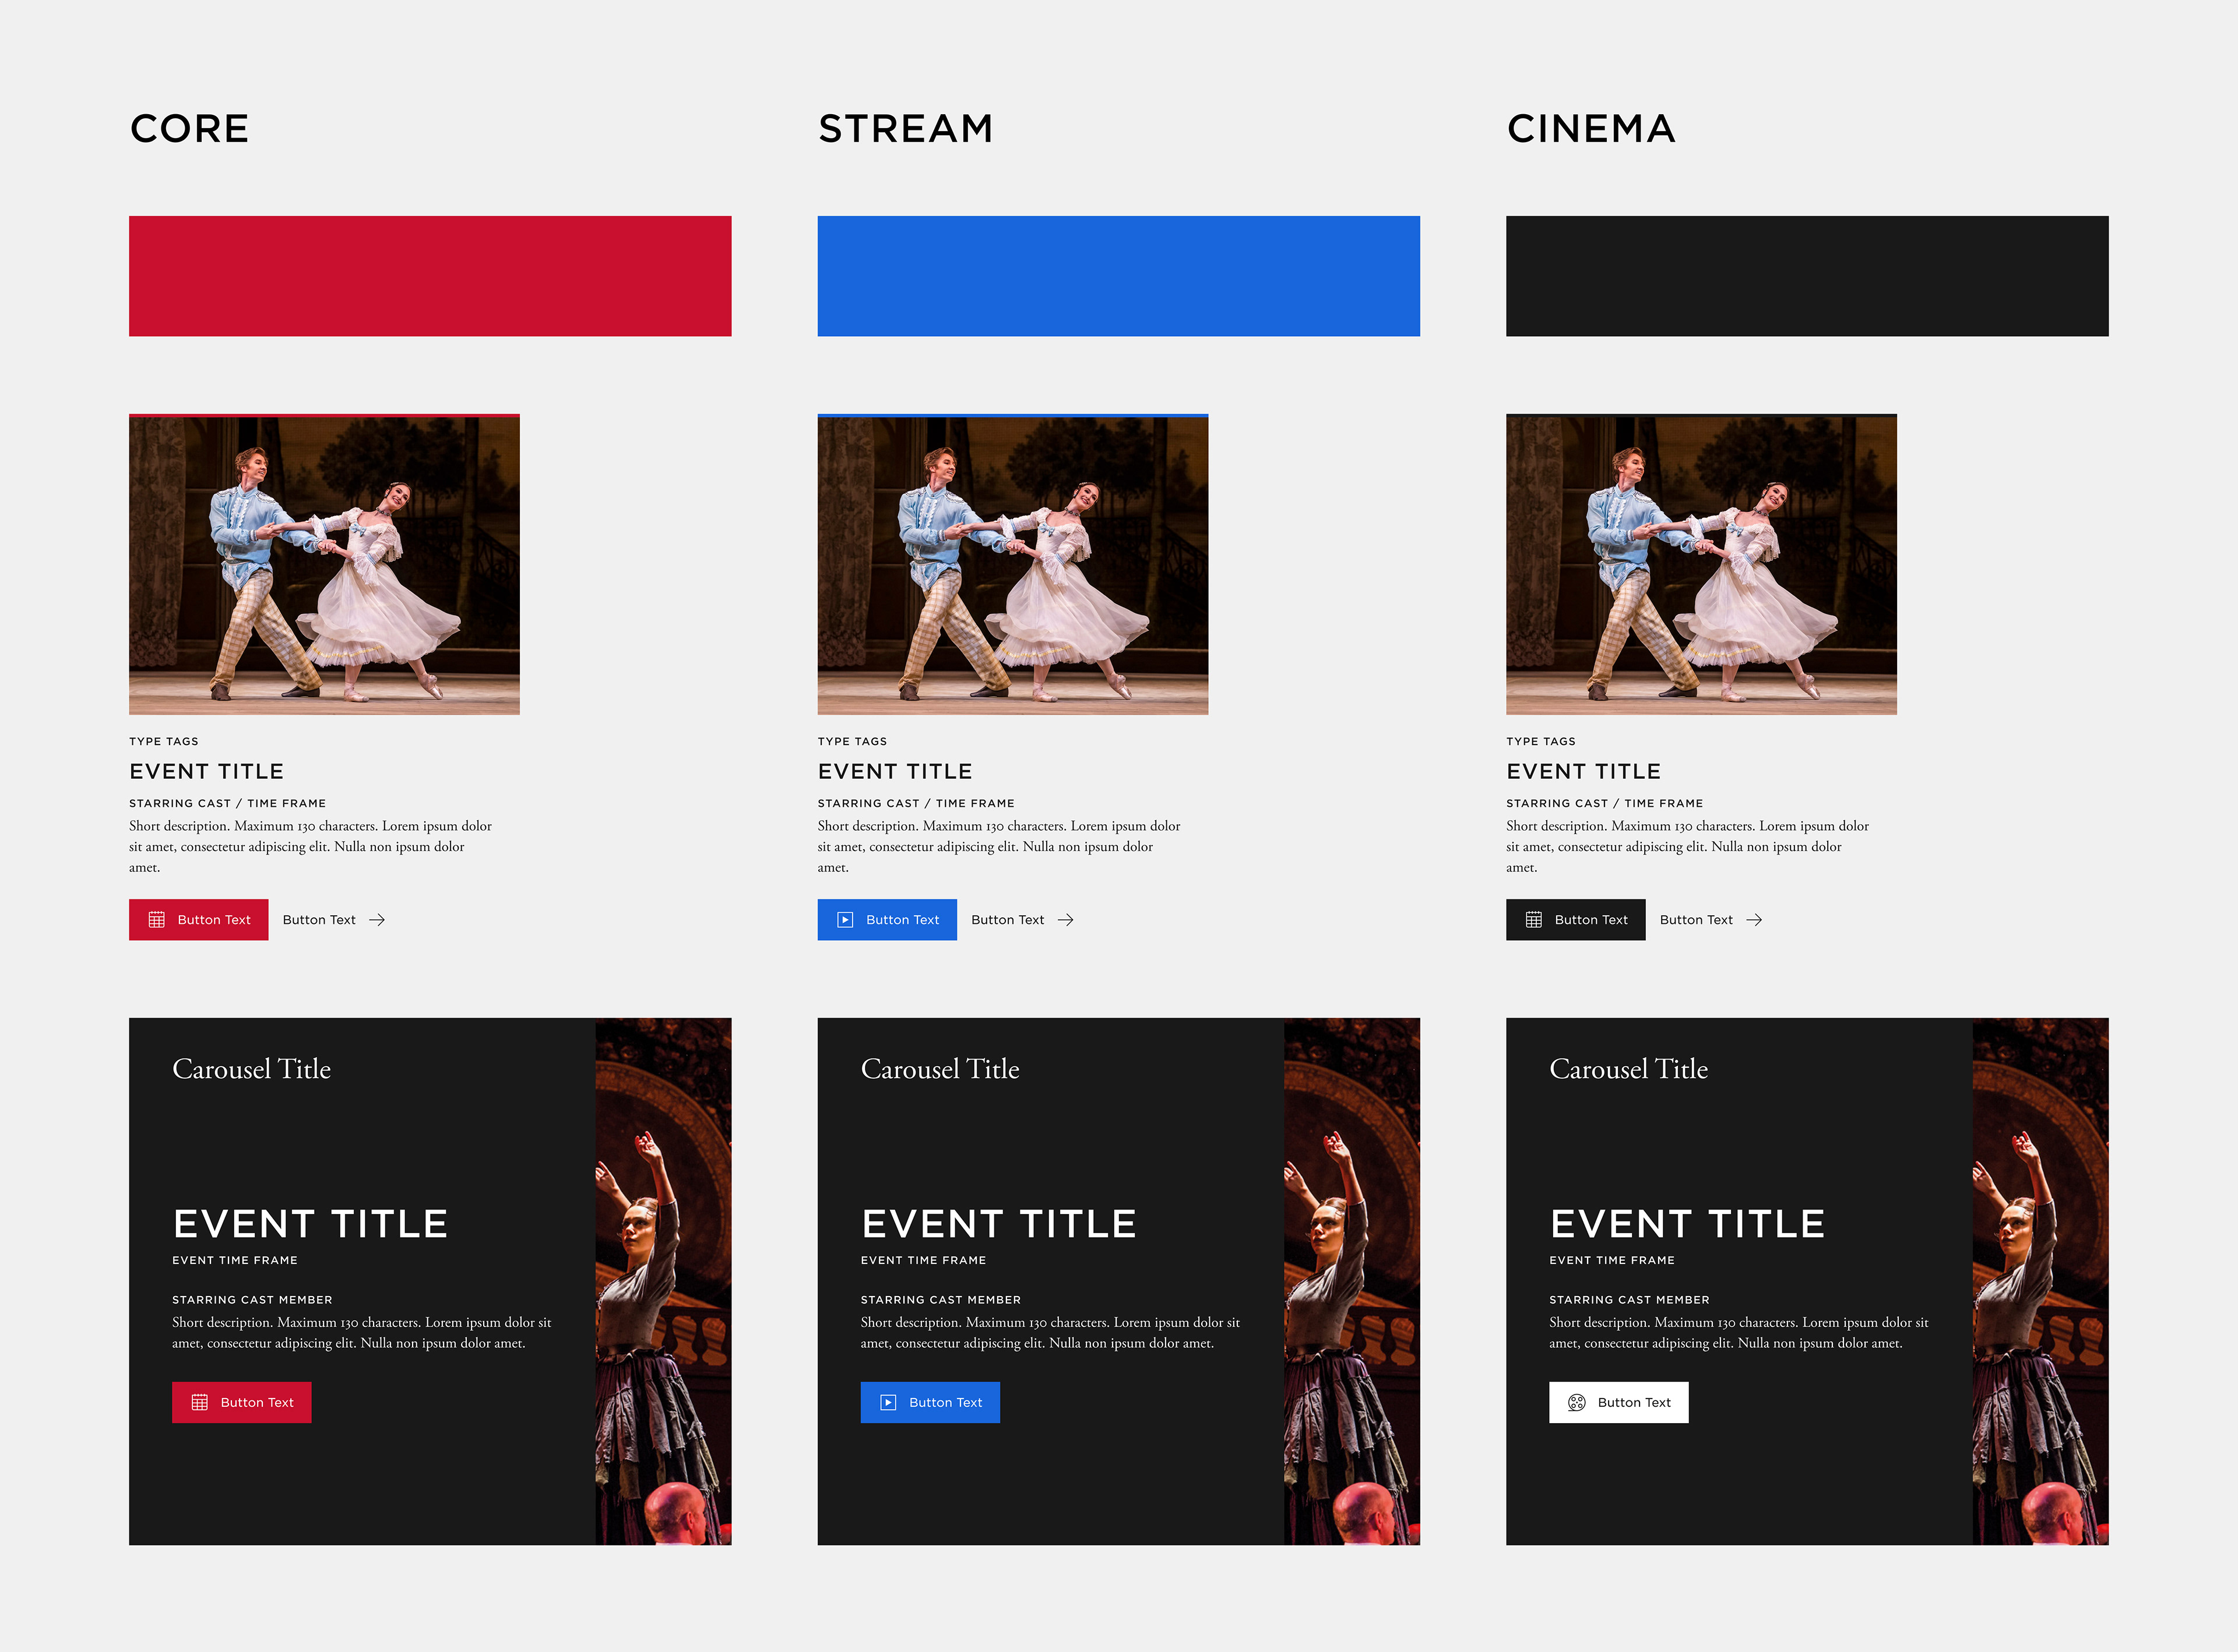Click short description text in Stream carousel
This screenshot has width=2238, height=1652.
(x=1050, y=1333)
